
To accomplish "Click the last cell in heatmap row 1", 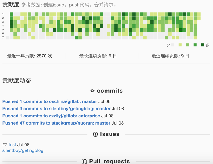I will click(x=199, y=14).
